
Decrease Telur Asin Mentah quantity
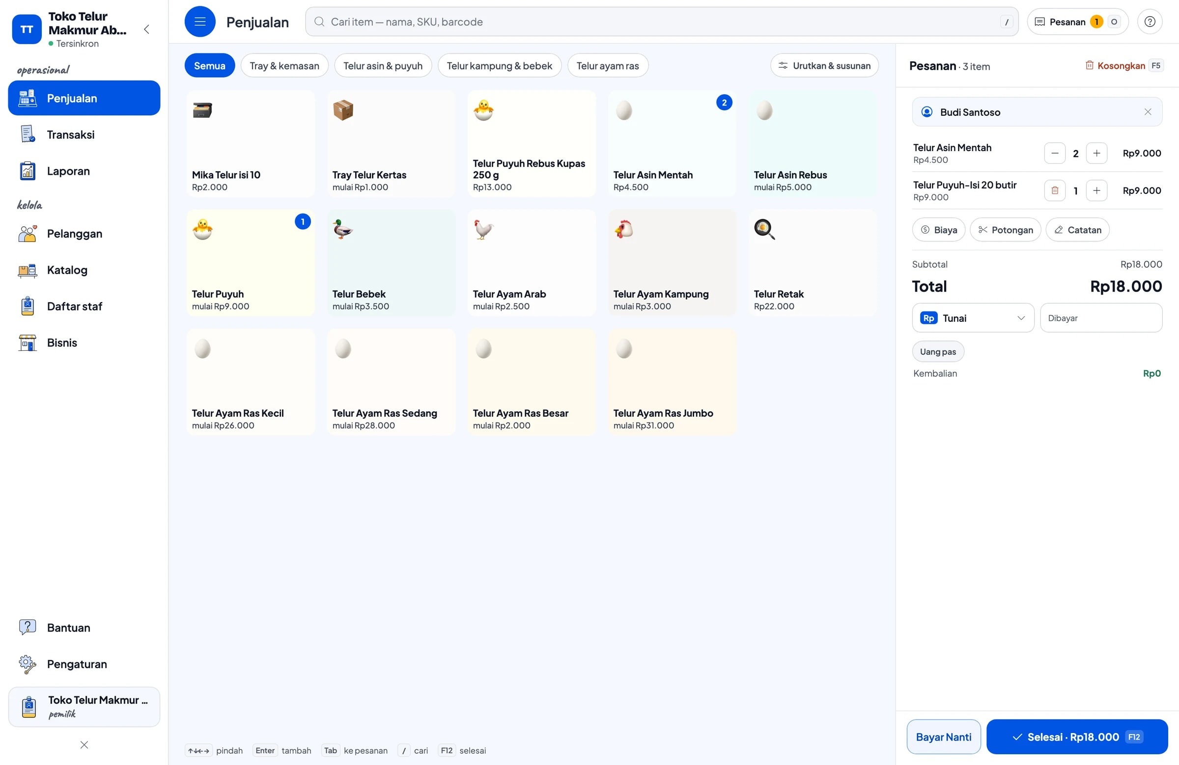1055,154
